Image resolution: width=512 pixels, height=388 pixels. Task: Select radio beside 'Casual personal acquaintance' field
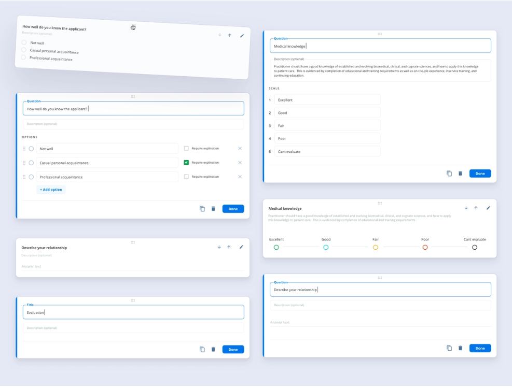click(x=31, y=163)
